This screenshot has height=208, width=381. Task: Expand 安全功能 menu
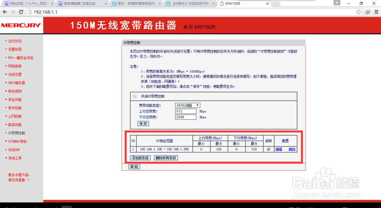tap(15, 100)
